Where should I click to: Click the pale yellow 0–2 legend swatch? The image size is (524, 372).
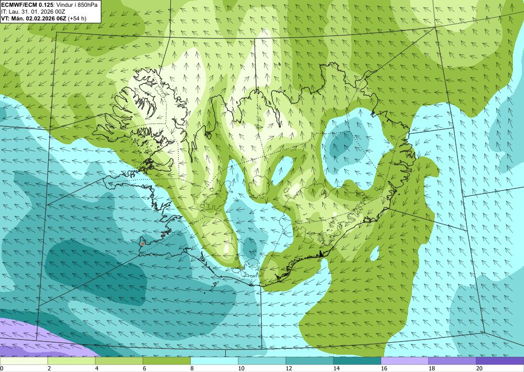tap(24, 361)
